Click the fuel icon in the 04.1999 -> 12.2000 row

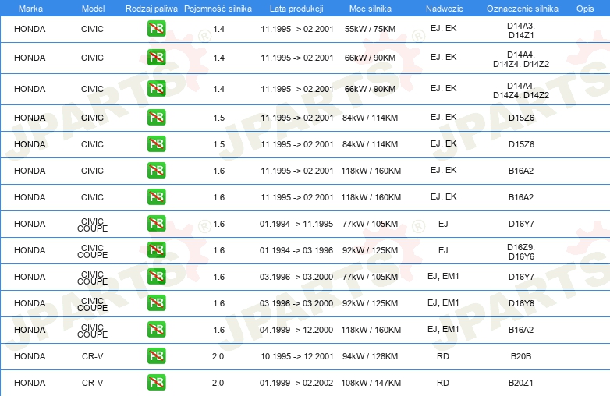156,330
